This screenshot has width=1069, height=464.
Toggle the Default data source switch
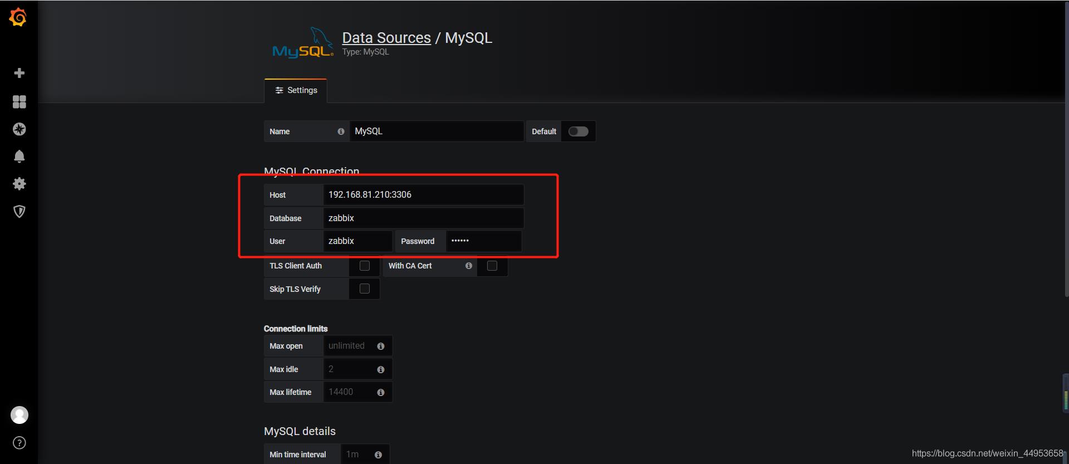[578, 131]
